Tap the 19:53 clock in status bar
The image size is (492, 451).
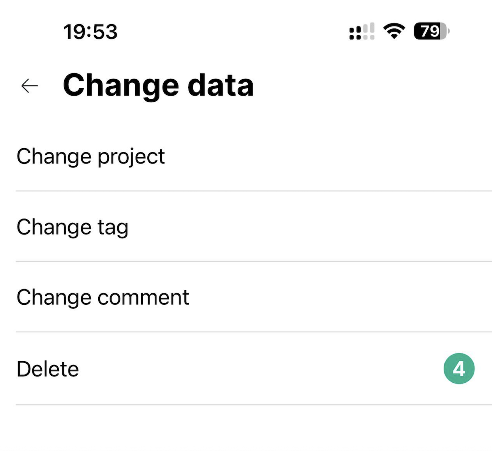[x=90, y=32]
